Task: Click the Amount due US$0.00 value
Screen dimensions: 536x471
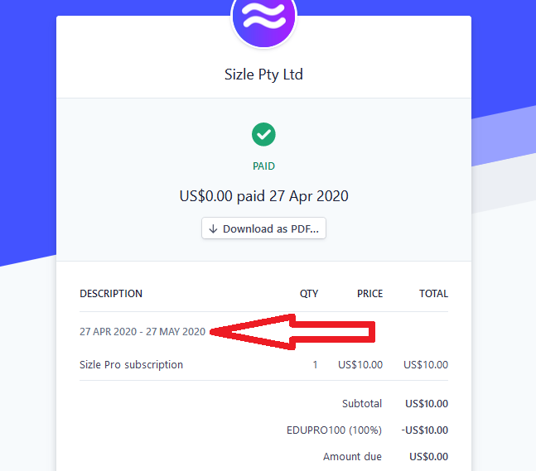Action: coord(428,457)
